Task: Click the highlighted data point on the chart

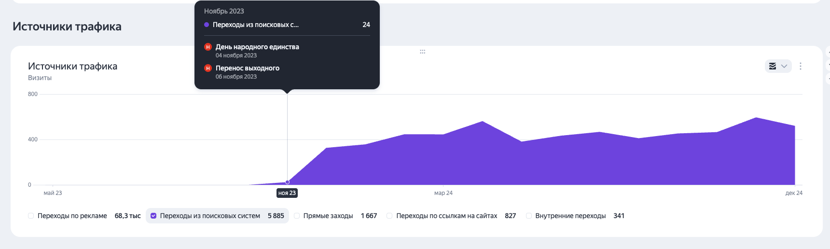Action: [x=288, y=182]
